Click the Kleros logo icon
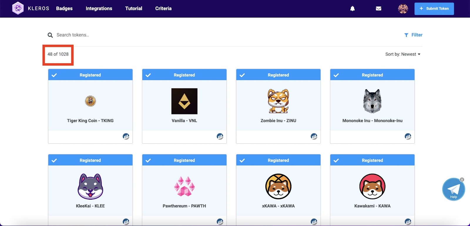470x226 pixels. point(18,8)
